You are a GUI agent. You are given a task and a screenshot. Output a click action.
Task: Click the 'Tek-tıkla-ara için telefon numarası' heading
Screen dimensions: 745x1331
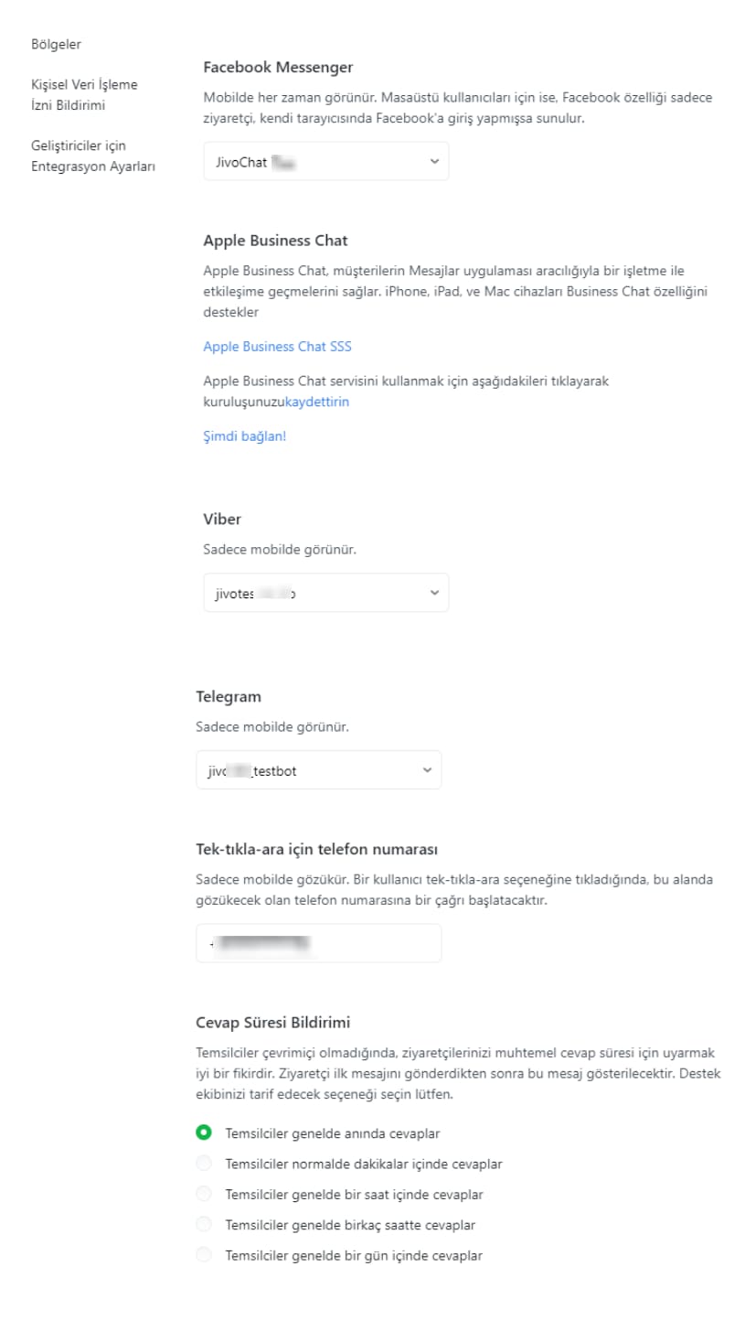pos(310,849)
